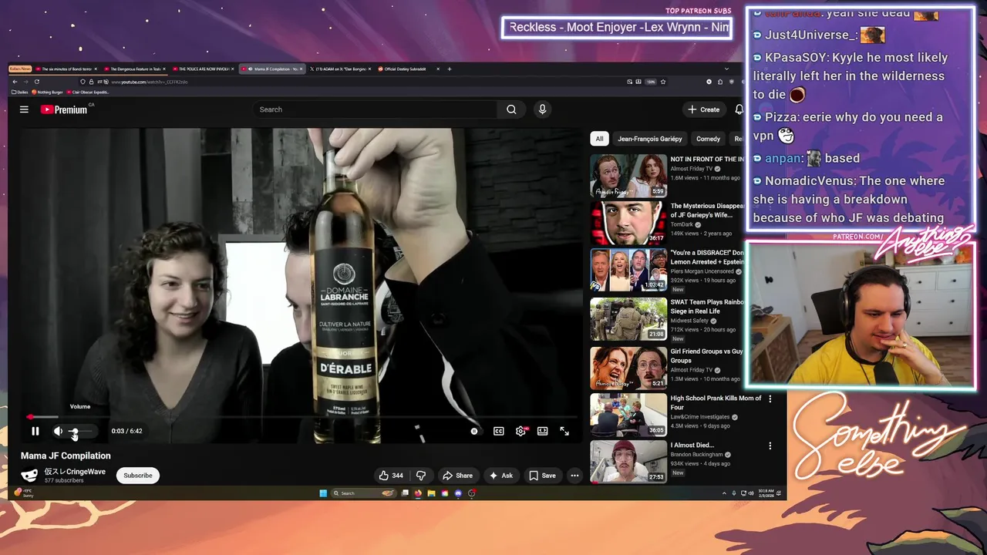This screenshot has height=555, width=987.
Task: Open the taskbar clock and date
Action: 766,493
